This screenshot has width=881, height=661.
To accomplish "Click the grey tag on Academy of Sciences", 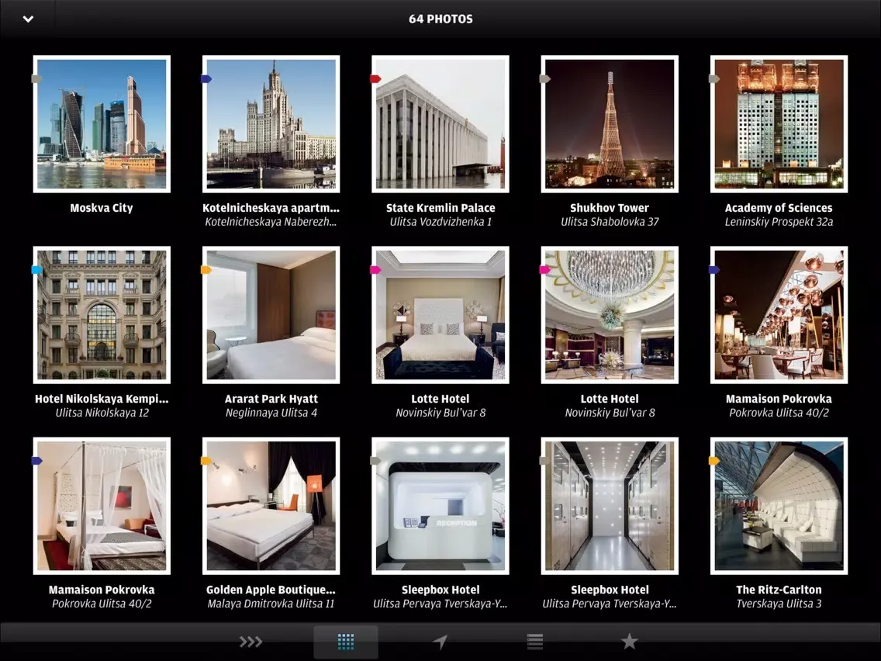I will pyautogui.click(x=713, y=78).
